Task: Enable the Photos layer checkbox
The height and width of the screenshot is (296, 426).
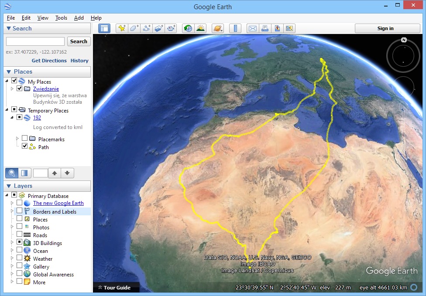Action: [x=19, y=226]
